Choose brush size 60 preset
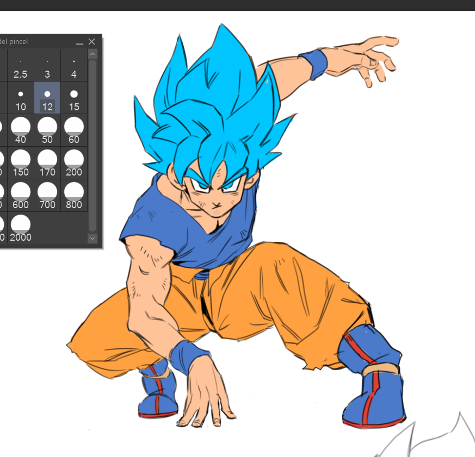 74,130
